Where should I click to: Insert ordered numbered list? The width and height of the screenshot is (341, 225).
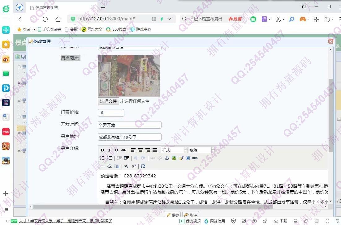tap(110, 158)
